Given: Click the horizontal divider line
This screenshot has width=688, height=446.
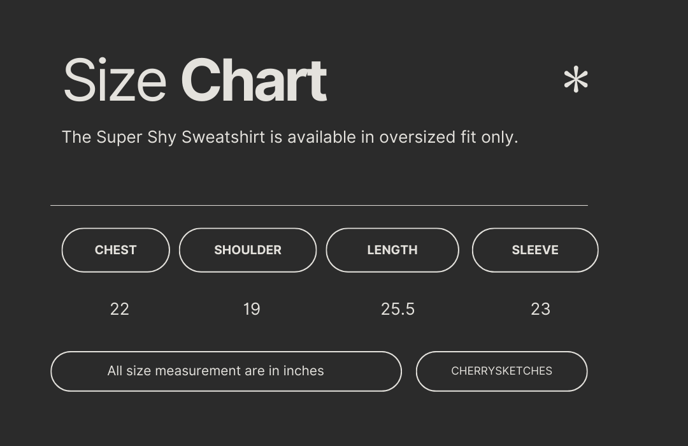Looking at the screenshot, I should [x=319, y=205].
